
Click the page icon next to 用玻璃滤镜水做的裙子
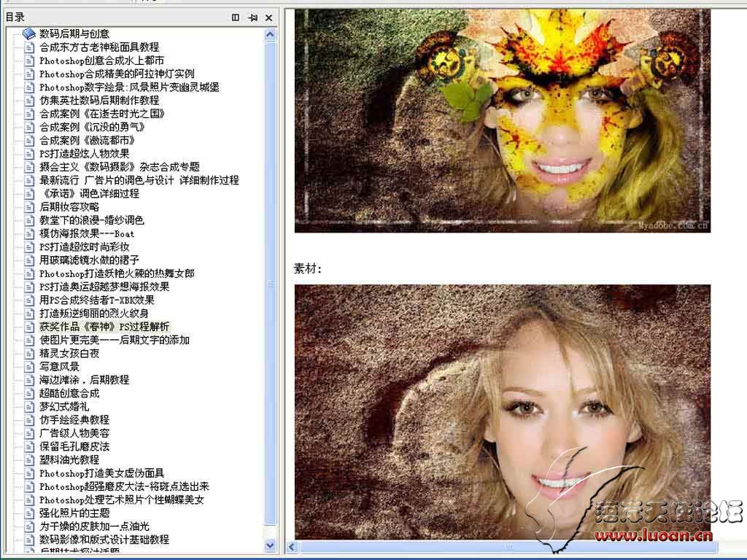pos(29,260)
